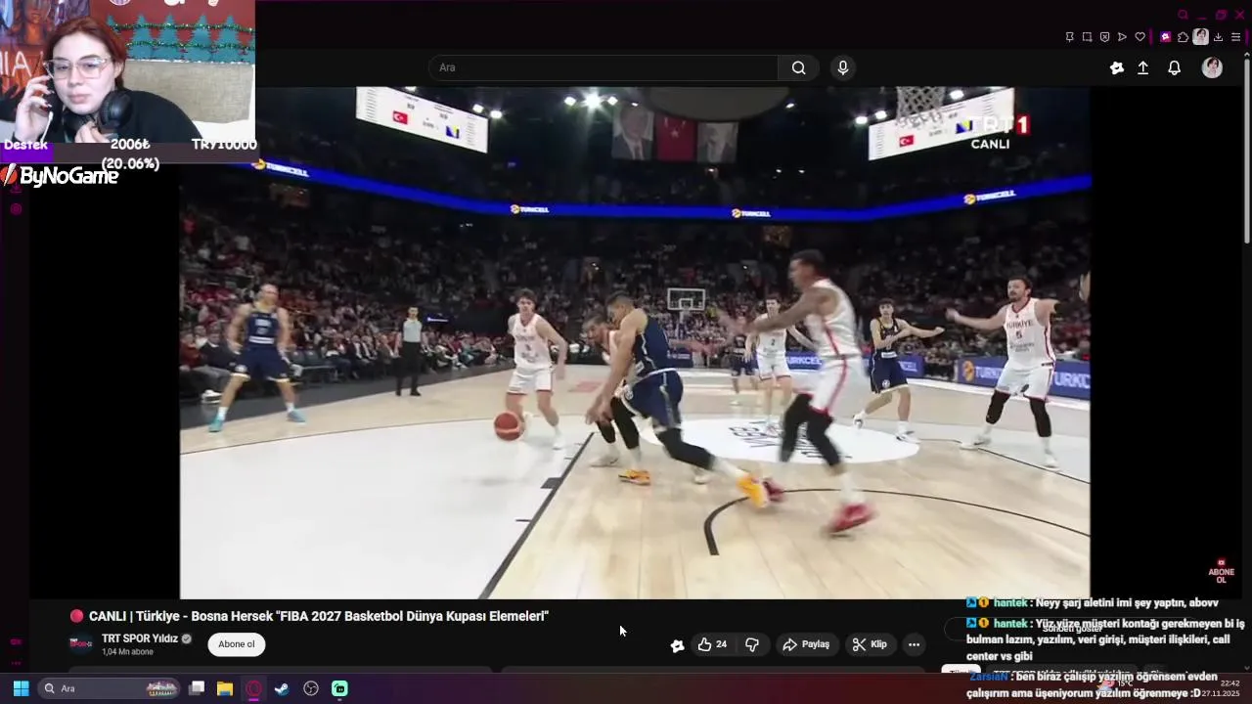Open the OBS Studio icon on the taskbar
This screenshot has width=1252, height=704.
pos(311,688)
